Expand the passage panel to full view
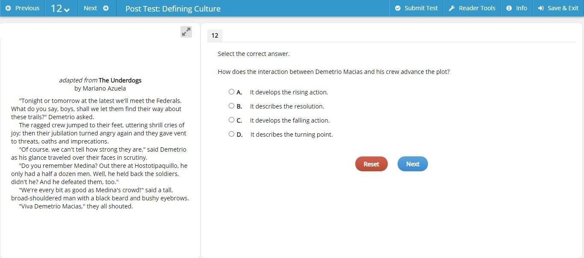Screen dimensions: 584x258 pos(186,32)
